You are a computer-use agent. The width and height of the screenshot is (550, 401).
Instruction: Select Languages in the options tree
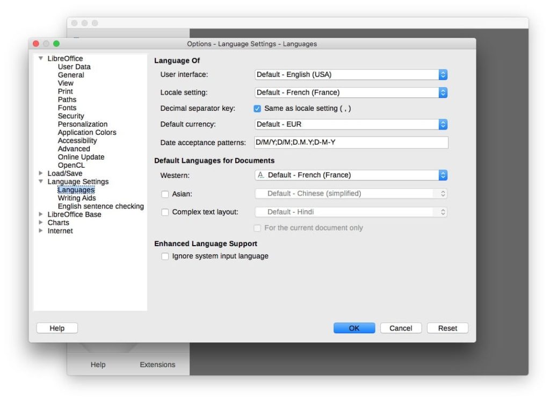[x=76, y=190]
